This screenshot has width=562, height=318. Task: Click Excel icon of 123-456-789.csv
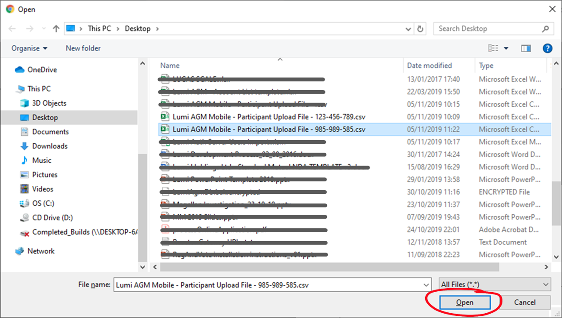pos(165,116)
